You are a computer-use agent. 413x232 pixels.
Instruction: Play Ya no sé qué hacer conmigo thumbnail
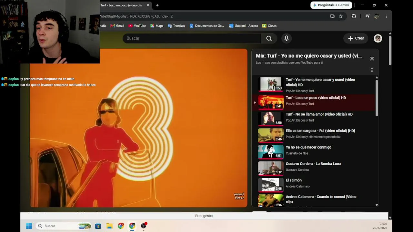point(271,152)
